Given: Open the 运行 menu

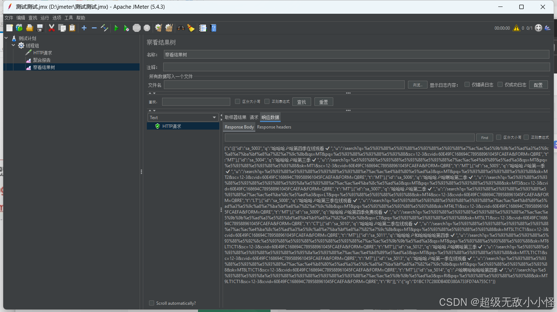Looking at the screenshot, I should 45,18.
